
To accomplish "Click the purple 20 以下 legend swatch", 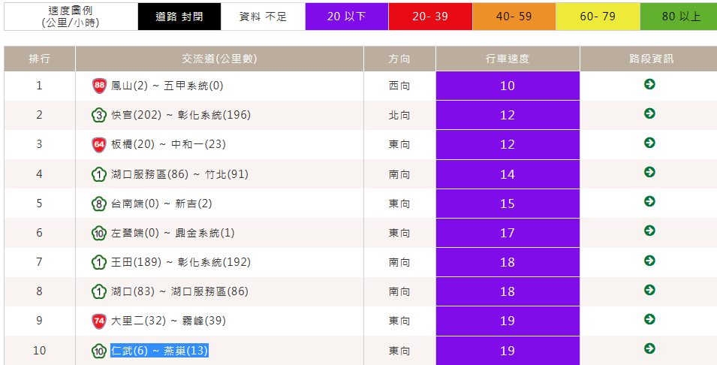I will coord(347,17).
